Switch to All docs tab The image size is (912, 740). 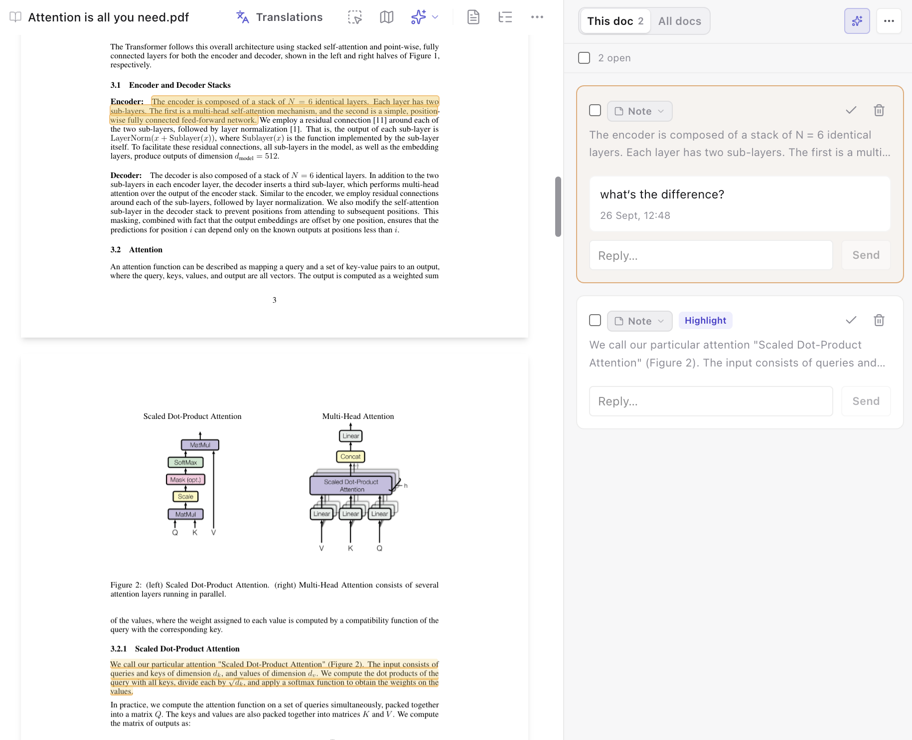pyautogui.click(x=680, y=21)
